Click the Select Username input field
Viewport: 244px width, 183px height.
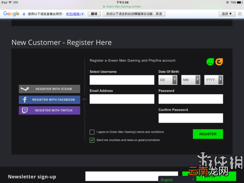[122, 80]
